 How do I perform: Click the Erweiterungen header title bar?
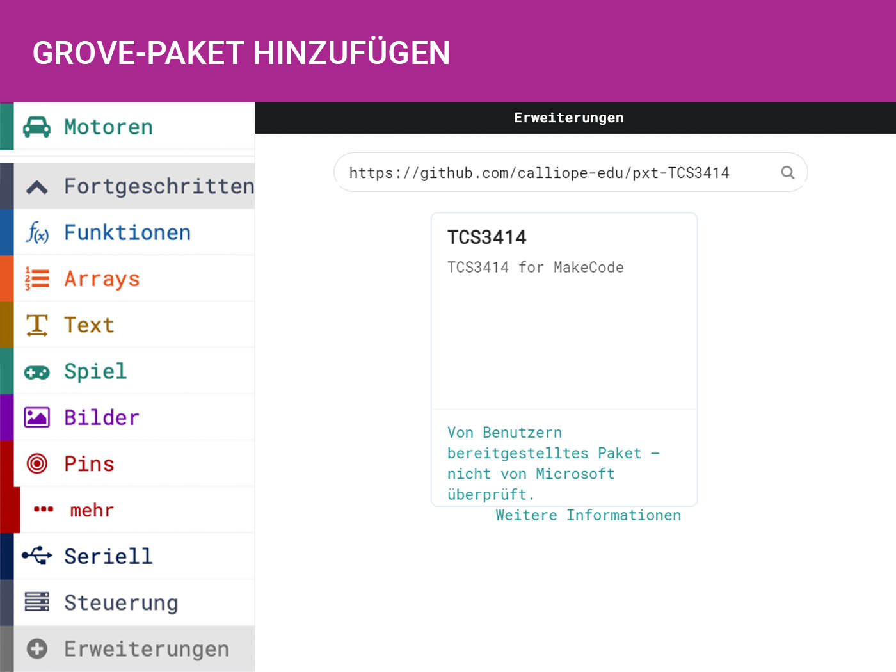(x=568, y=118)
